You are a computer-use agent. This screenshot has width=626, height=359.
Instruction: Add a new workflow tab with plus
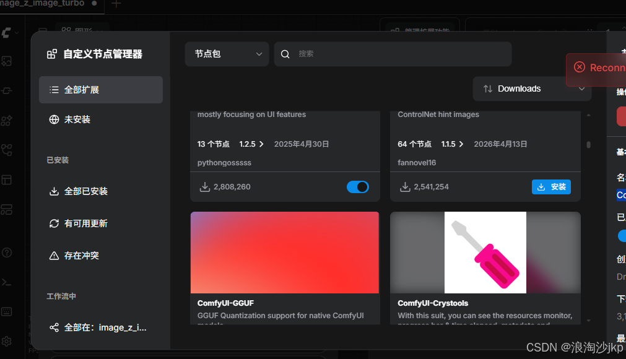click(116, 4)
